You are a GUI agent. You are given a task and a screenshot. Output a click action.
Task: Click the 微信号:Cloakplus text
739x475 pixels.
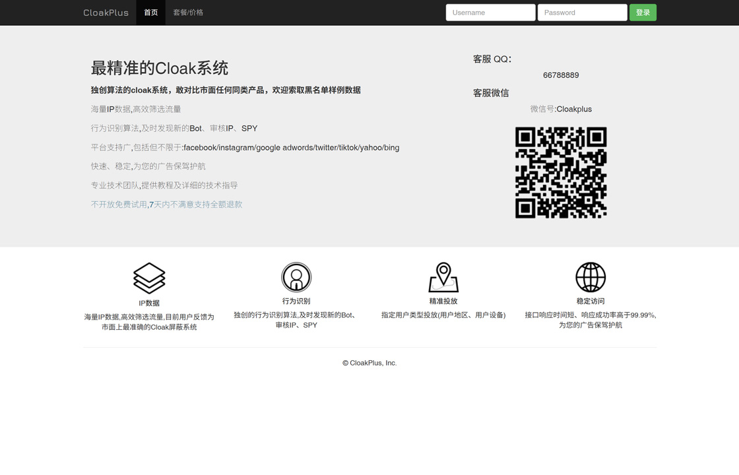561,110
